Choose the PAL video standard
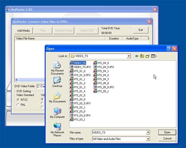Screen dimensions: 186x148 pyautogui.click(x=21, y=105)
